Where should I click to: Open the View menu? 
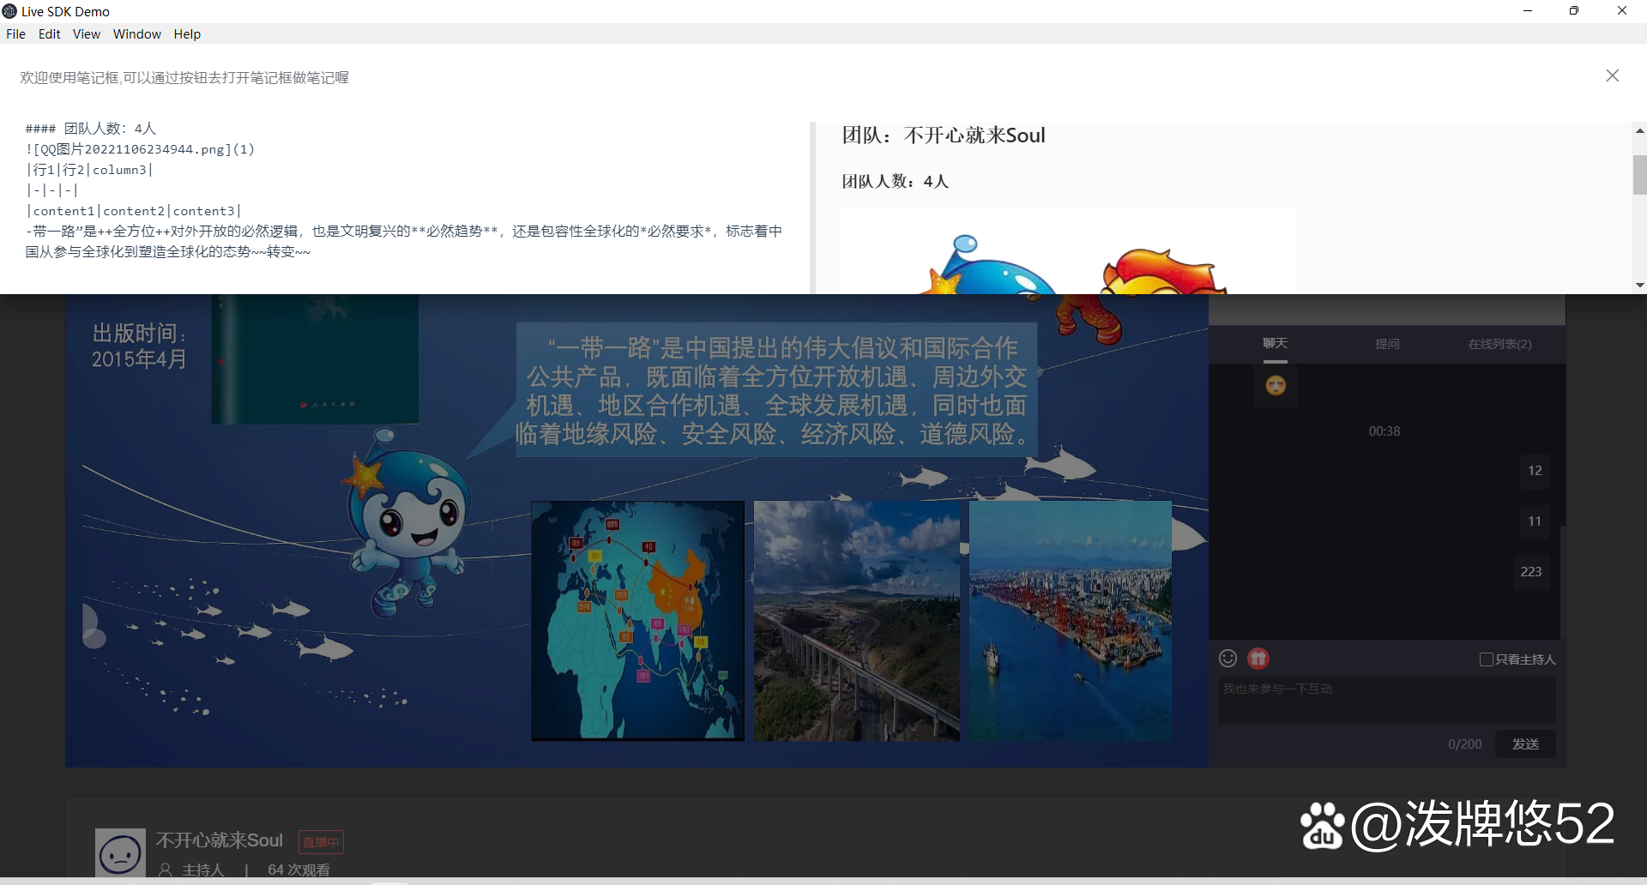[86, 34]
